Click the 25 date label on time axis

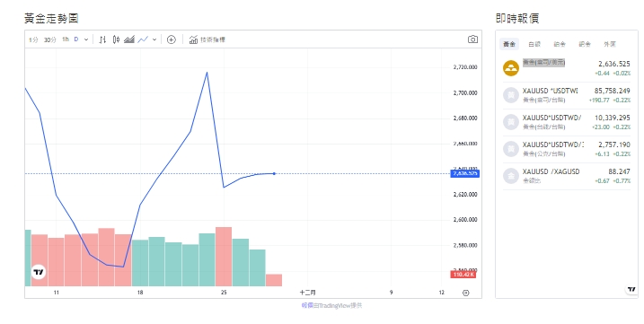click(x=224, y=293)
